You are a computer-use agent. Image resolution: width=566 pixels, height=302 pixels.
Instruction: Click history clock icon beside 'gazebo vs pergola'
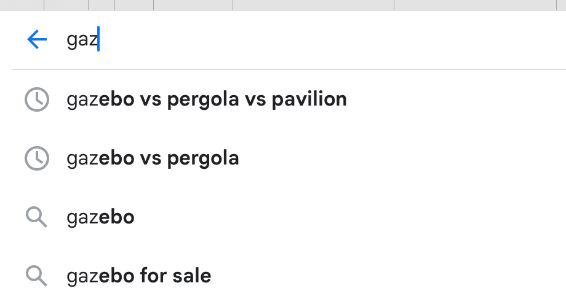point(36,158)
